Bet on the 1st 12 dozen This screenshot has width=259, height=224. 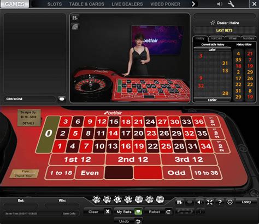pos(78,160)
